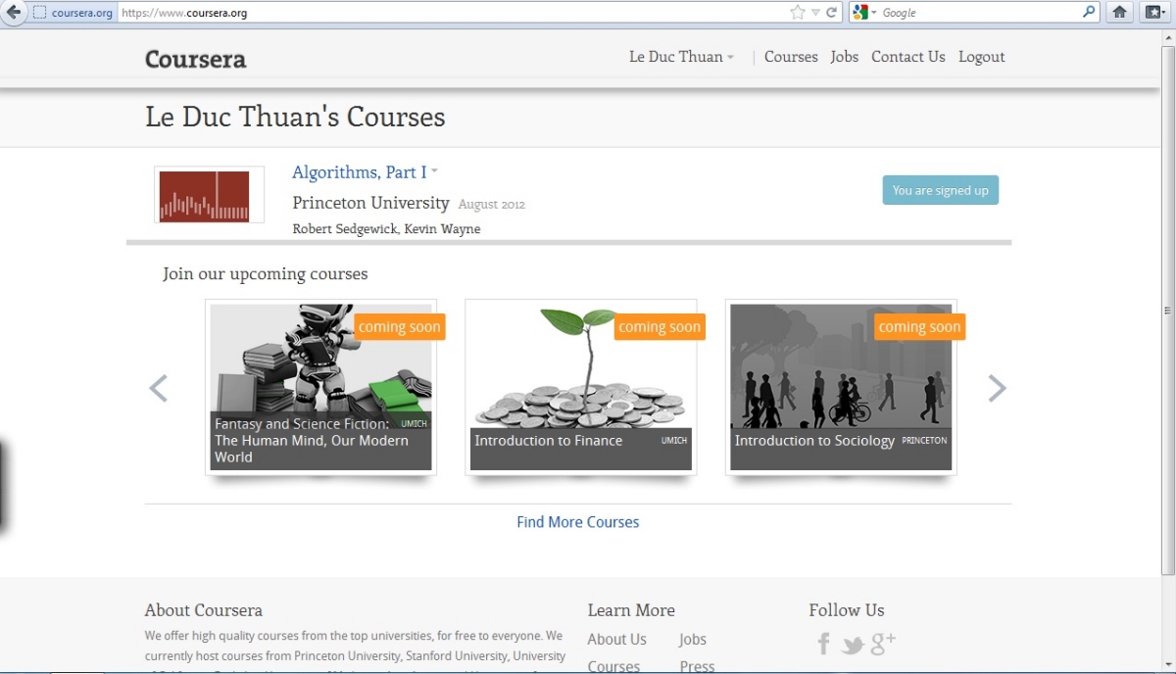The image size is (1176, 674).
Task: Follow the Find More Courses link
Action: (578, 522)
